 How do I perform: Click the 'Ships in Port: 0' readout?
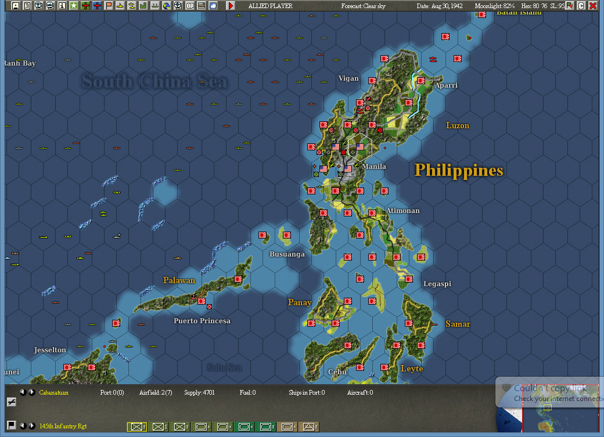(307, 392)
